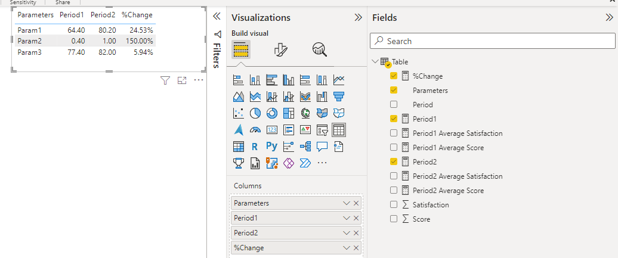Select the Scatter chart visual
The width and height of the screenshot is (618, 258).
click(x=239, y=113)
